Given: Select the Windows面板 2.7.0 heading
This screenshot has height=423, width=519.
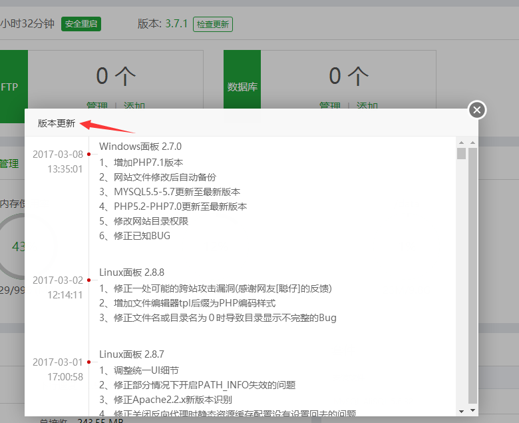Looking at the screenshot, I should pyautogui.click(x=140, y=147).
